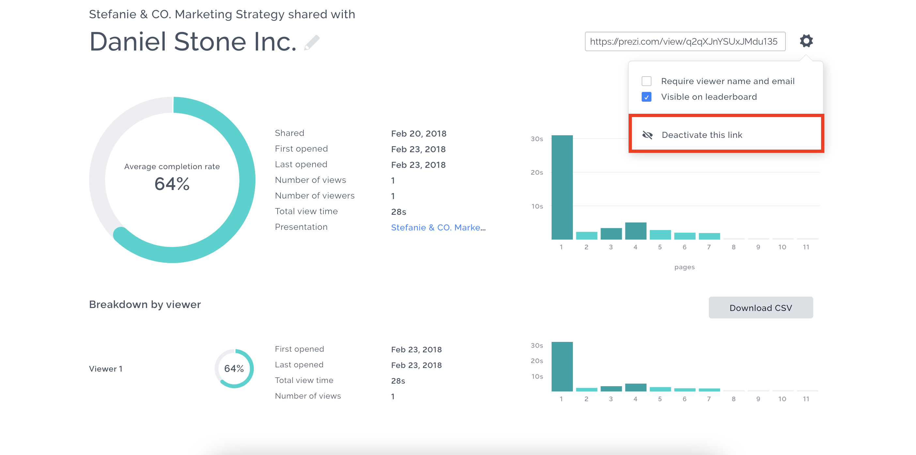Click the Daniel Stone Inc. title text
The image size is (916, 455).
(x=193, y=42)
